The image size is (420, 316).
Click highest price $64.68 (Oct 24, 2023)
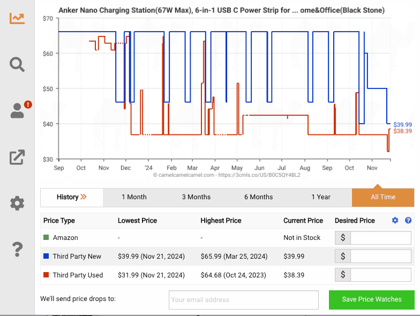click(x=234, y=275)
